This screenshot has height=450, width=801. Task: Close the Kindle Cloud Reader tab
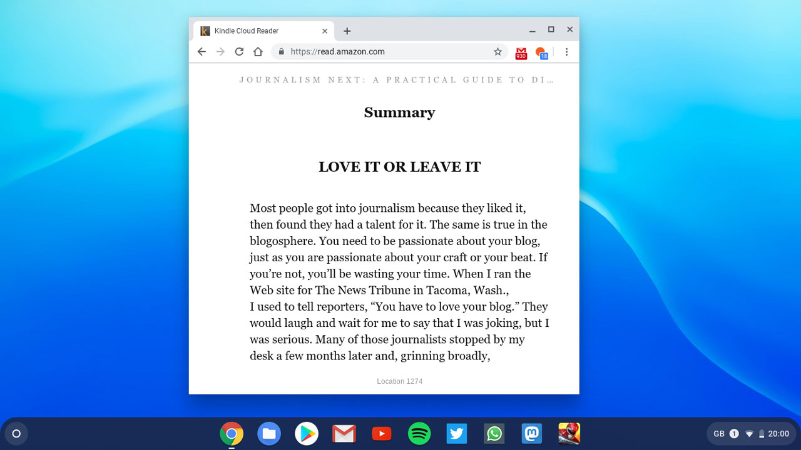coord(325,31)
